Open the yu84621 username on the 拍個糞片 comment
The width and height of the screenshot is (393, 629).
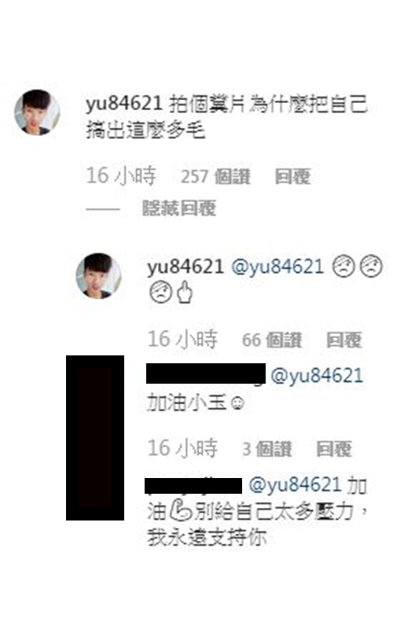click(124, 104)
